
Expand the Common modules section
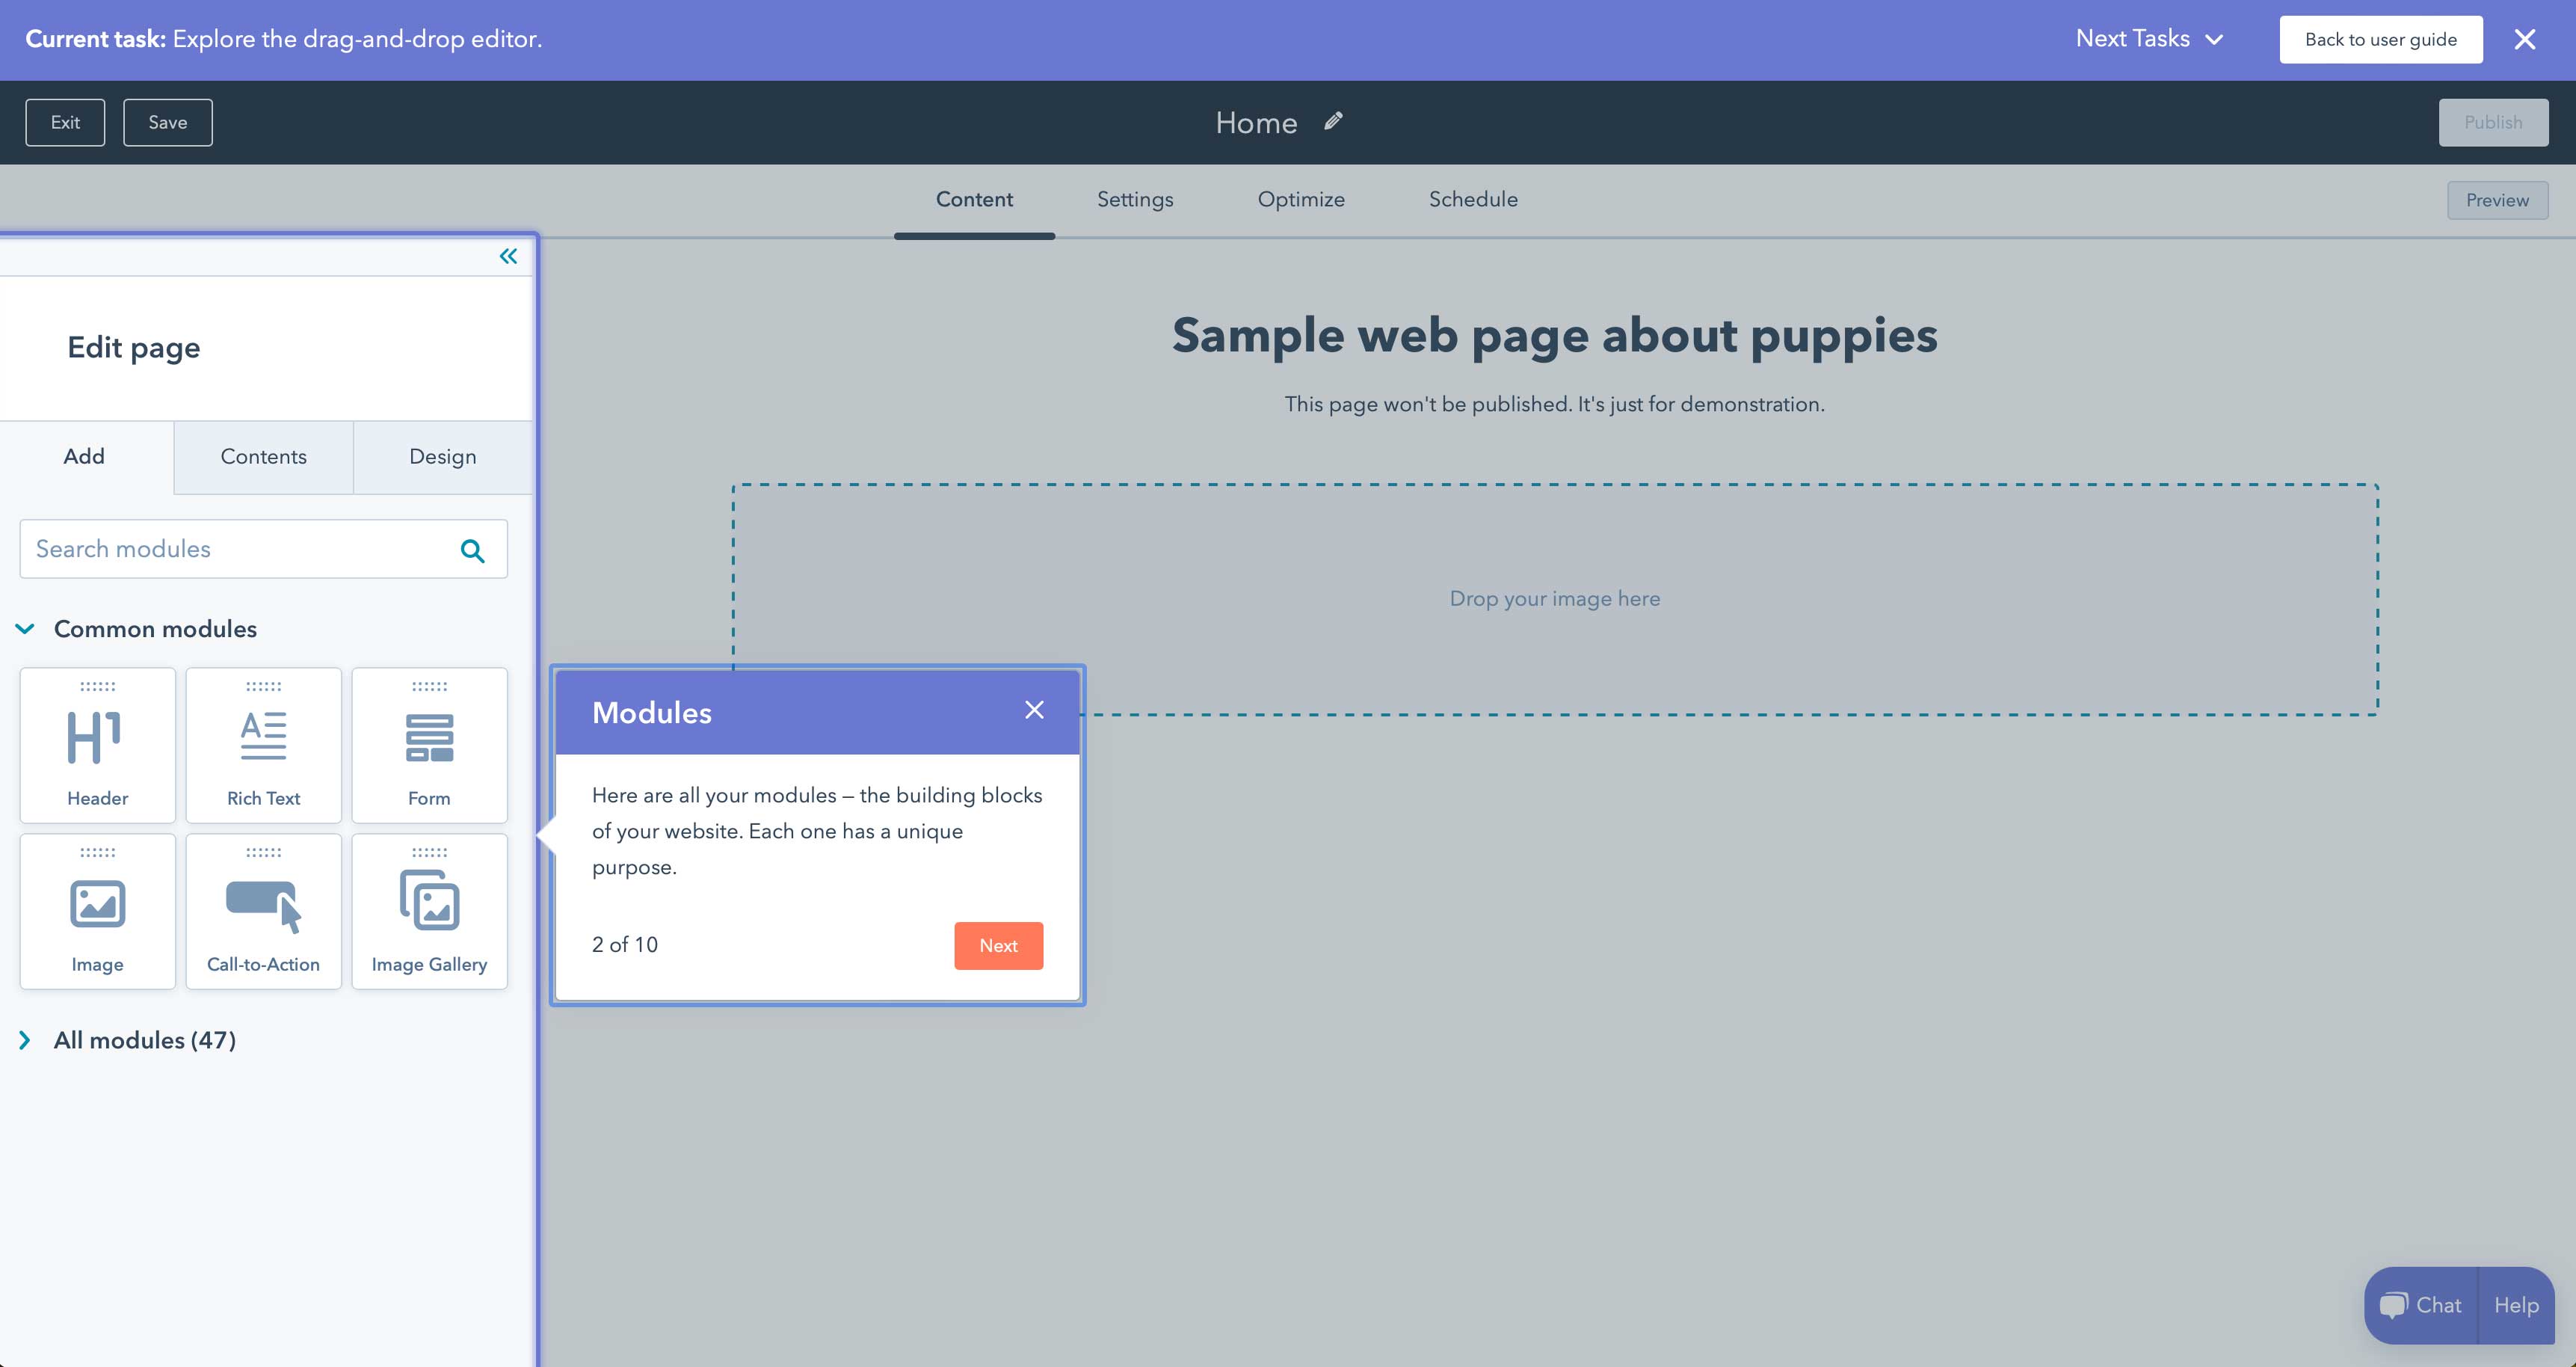(25, 629)
